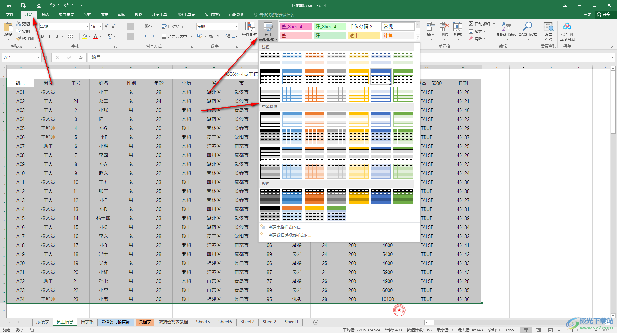Screen dimensions: 617x333
Task: Select the center align icon
Action: (x=130, y=36)
